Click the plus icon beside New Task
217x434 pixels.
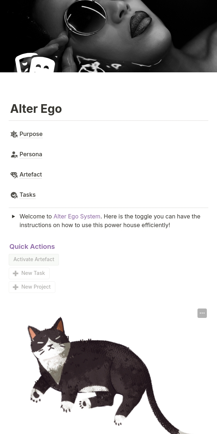point(16,273)
